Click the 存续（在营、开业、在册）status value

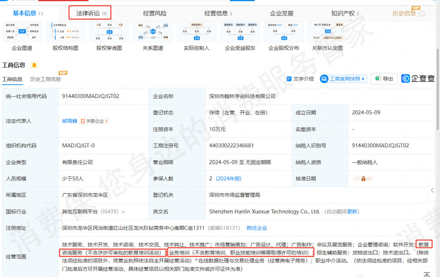pos(238,113)
